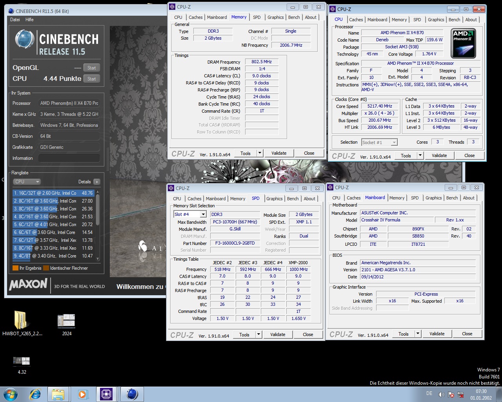Viewport: 502px width, 402px height.
Task: Click Close button in SPD window
Action: pos(308,334)
